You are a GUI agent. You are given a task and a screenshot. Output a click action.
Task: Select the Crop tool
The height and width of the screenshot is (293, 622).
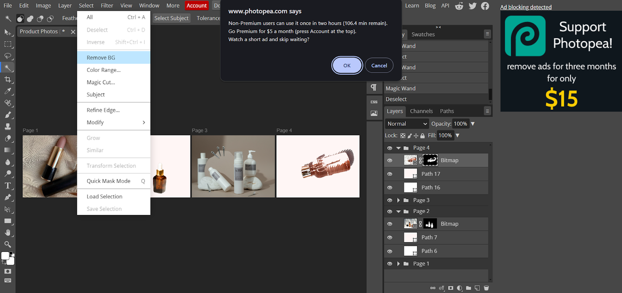pos(8,80)
